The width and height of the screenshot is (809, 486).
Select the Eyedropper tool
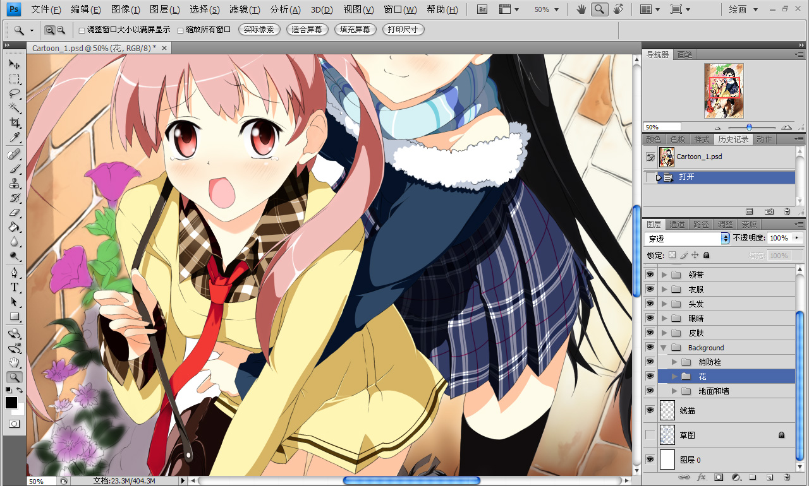pos(14,137)
